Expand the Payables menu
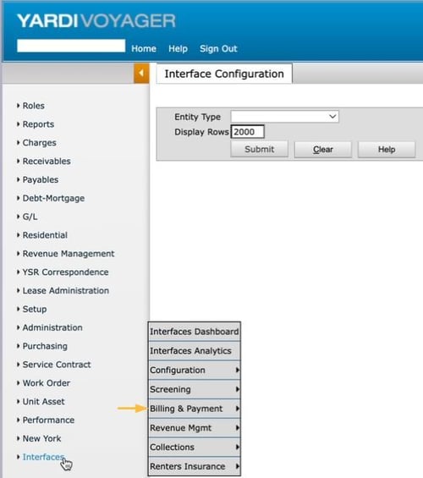Image resolution: width=423 pixels, height=478 pixels. (38, 180)
